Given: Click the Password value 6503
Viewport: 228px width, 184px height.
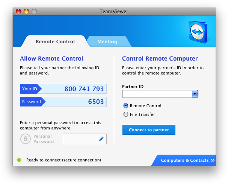Looking at the screenshot, I should point(96,102).
